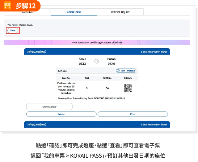Click the note about image captures of a ticket
This screenshot has width=198, height=162.
click(x=97, y=42)
